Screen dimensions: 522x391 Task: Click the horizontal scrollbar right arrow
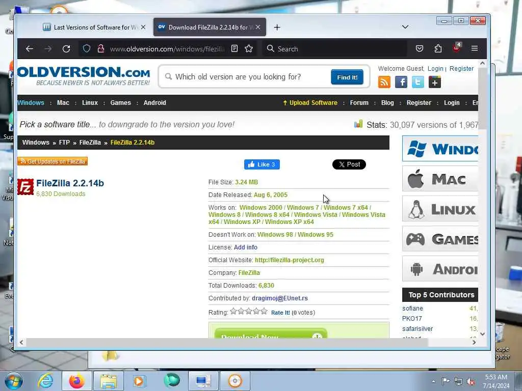(474, 342)
